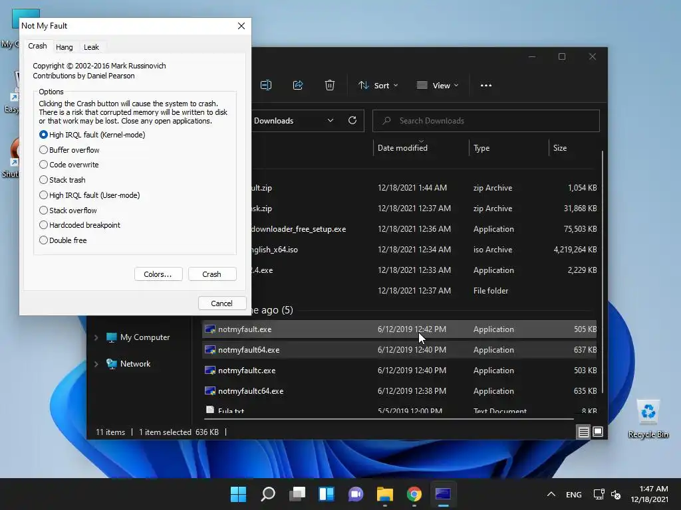Screen dimensions: 681x510
Task: Click the Colors... button
Action: tap(158, 274)
